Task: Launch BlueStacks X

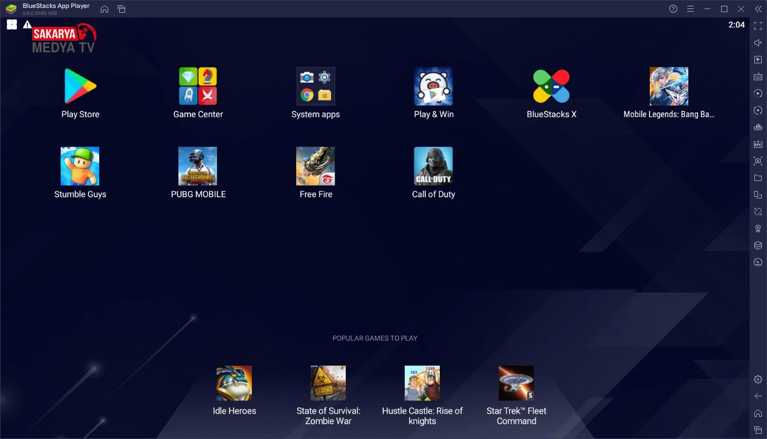Action: click(x=551, y=87)
